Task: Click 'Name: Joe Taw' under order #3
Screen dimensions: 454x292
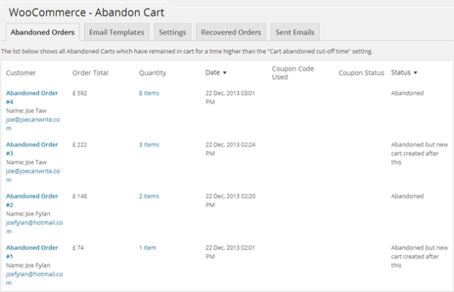Action: point(27,162)
